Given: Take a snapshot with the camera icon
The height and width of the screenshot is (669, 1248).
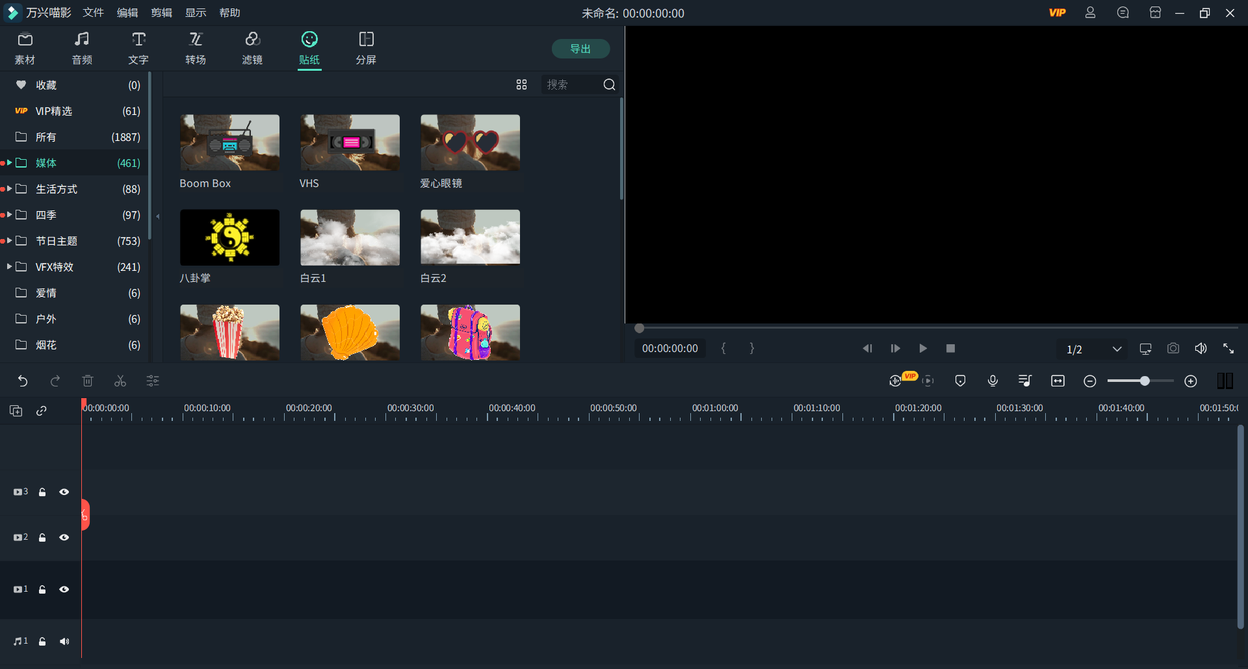Looking at the screenshot, I should tap(1173, 349).
